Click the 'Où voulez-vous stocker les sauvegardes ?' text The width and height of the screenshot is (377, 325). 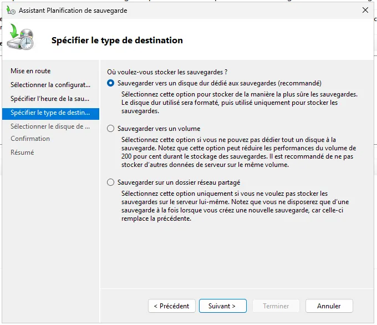coord(167,72)
